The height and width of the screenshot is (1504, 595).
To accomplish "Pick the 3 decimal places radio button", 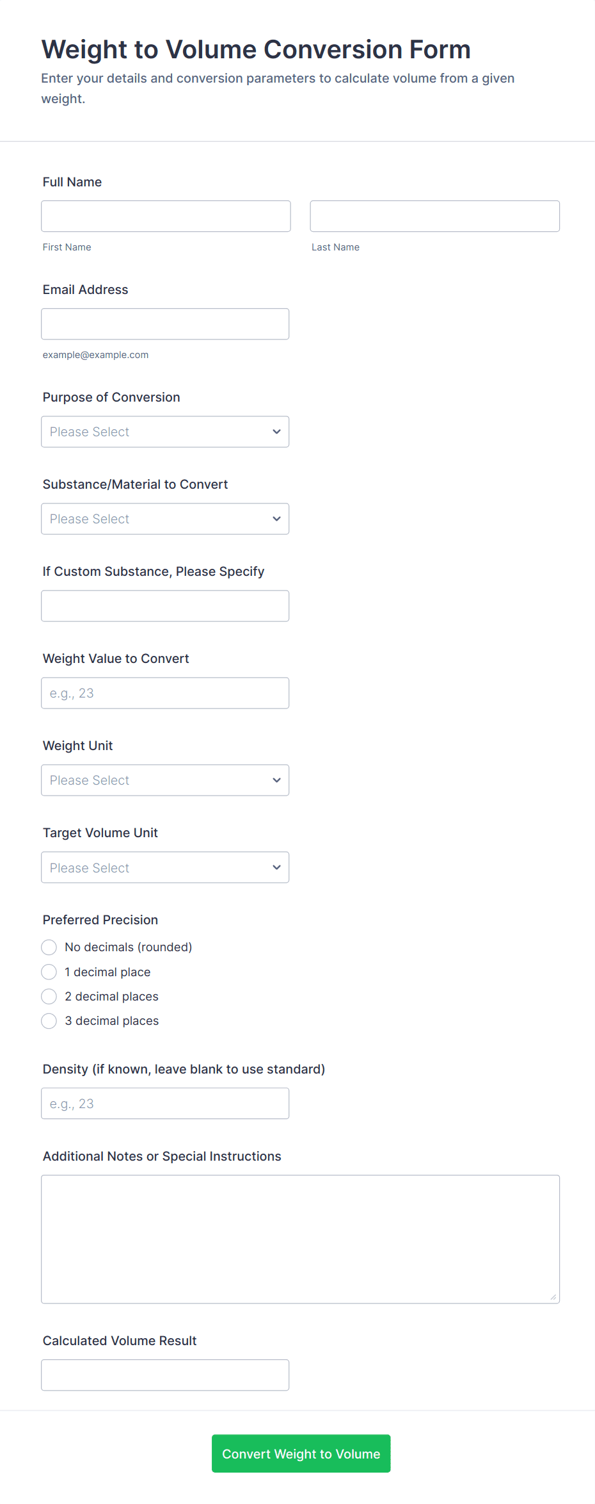I will coord(49,1021).
